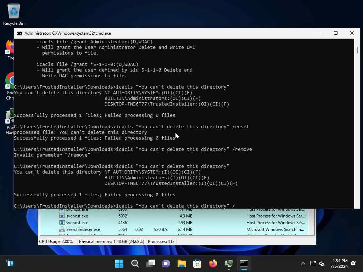Click the current icacls command prompt line
363x272 pixels.
124,206
